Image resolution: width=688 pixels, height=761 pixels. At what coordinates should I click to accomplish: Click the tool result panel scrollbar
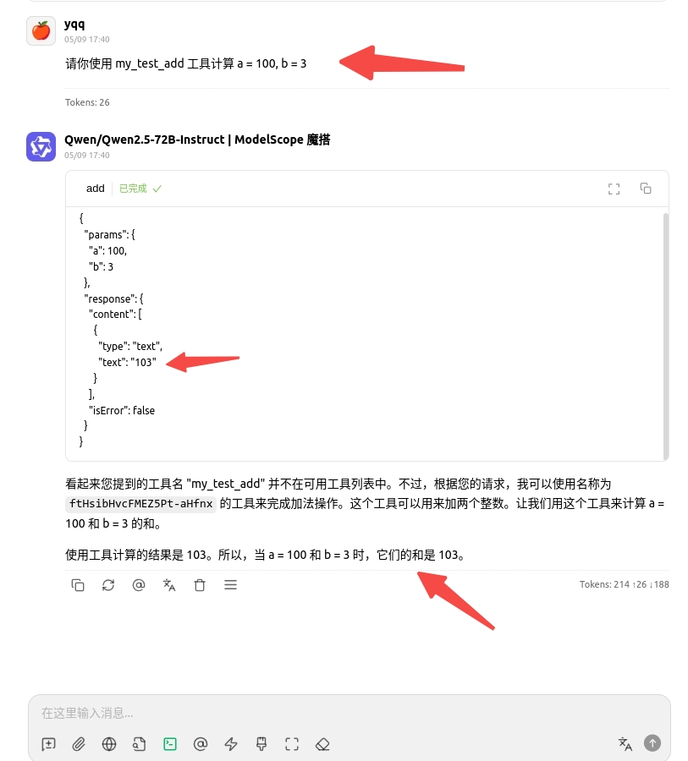coord(666,336)
